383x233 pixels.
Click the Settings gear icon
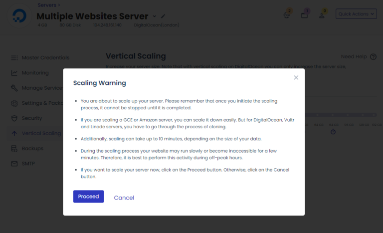14,103
